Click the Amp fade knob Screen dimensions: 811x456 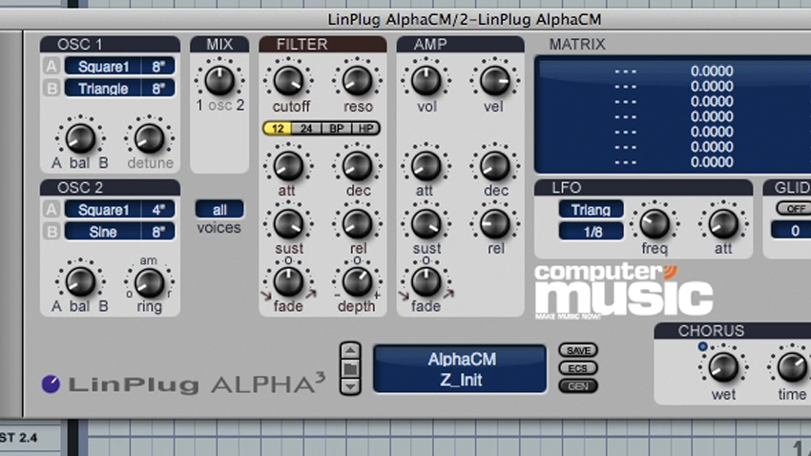click(x=426, y=281)
